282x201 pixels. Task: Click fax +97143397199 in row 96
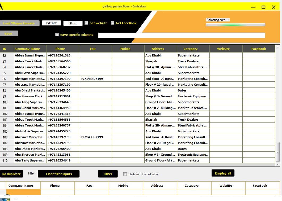point(95,79)
